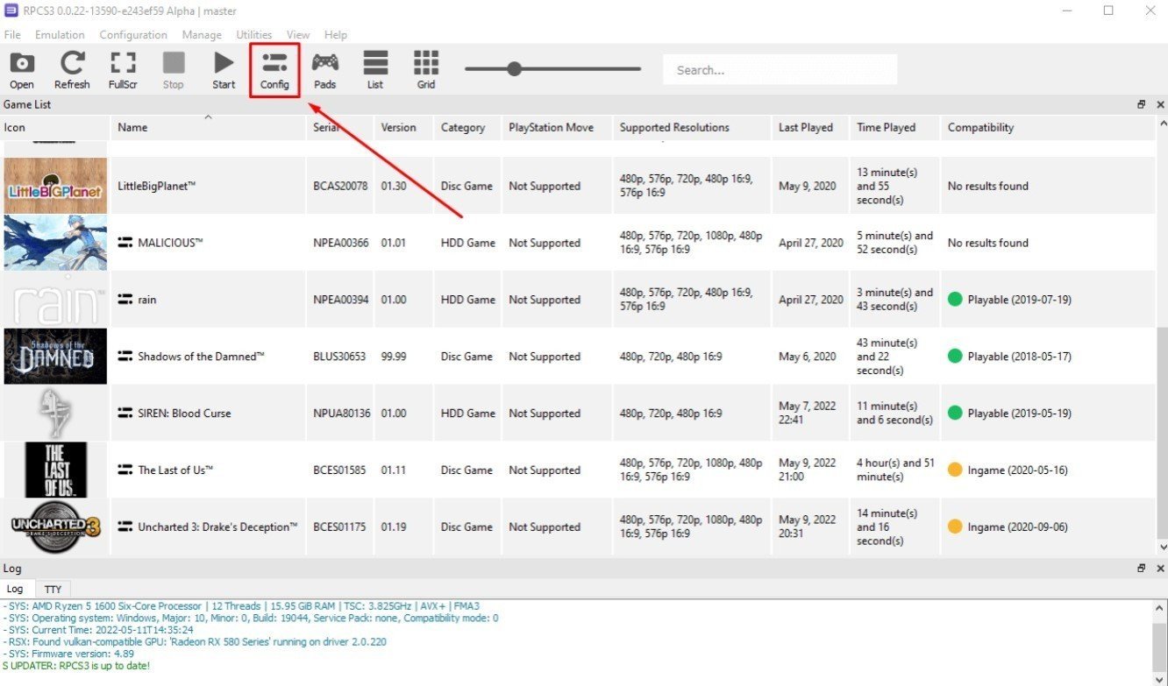The width and height of the screenshot is (1168, 686).
Task: Click config icon beside The Last of Us
Action: [125, 470]
